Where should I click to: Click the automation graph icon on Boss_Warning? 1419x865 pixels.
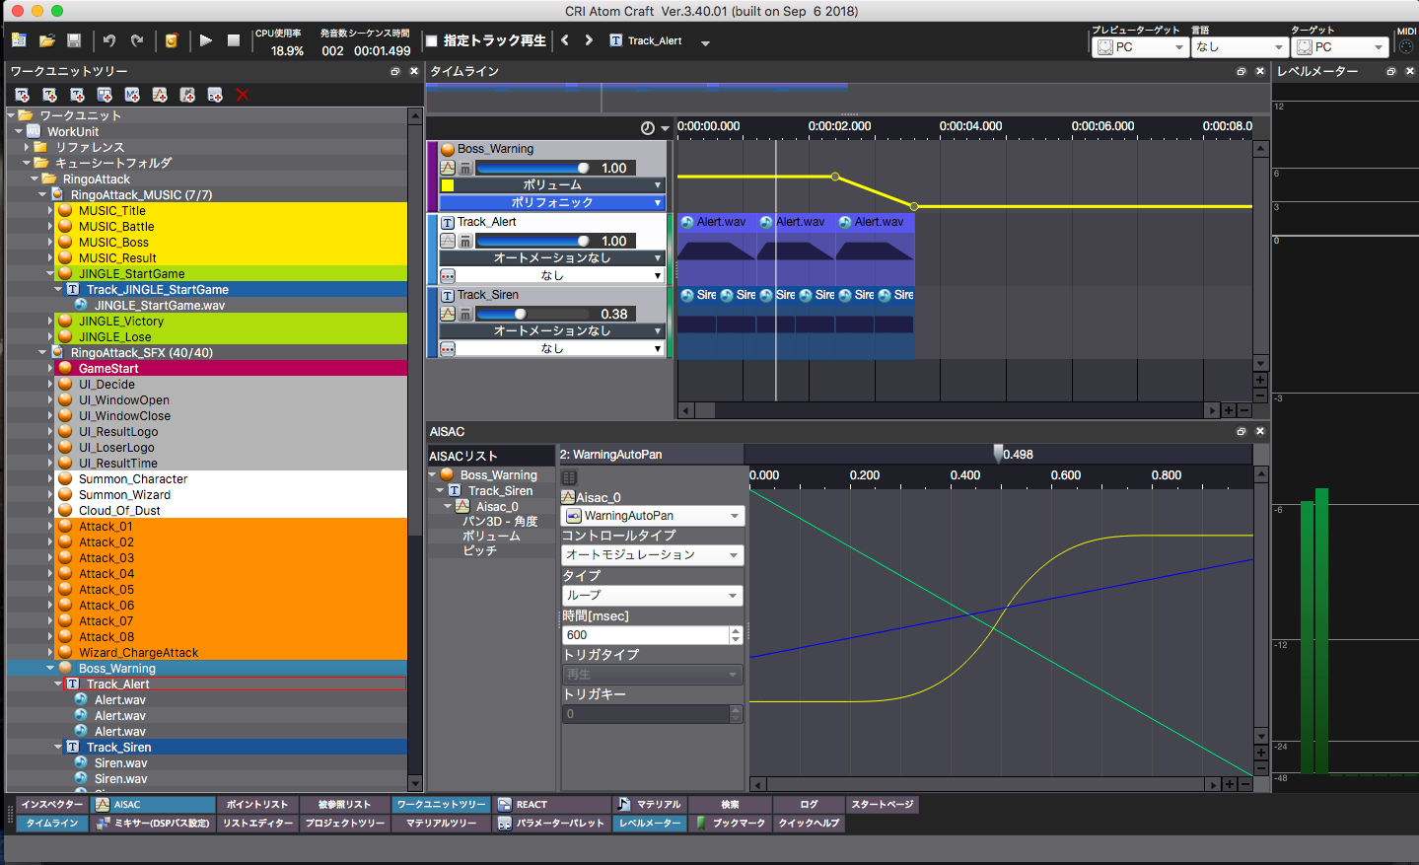click(448, 168)
